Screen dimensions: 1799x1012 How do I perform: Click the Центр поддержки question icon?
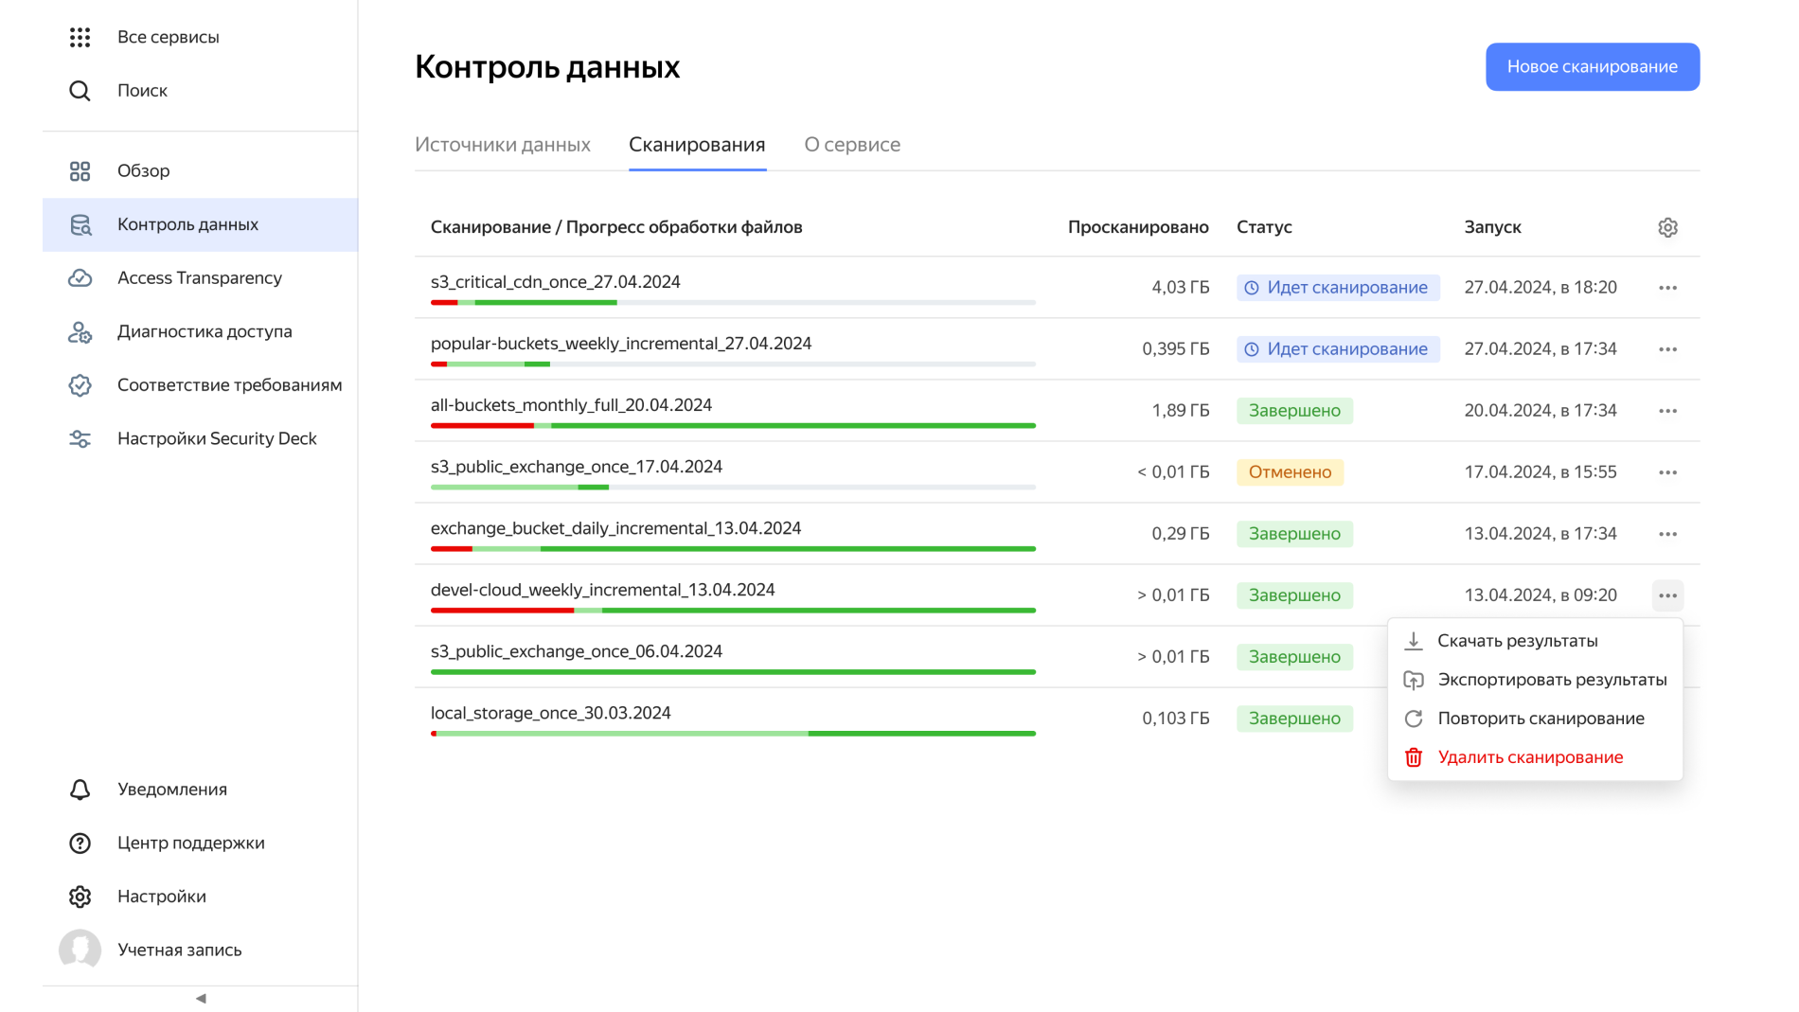coord(80,843)
